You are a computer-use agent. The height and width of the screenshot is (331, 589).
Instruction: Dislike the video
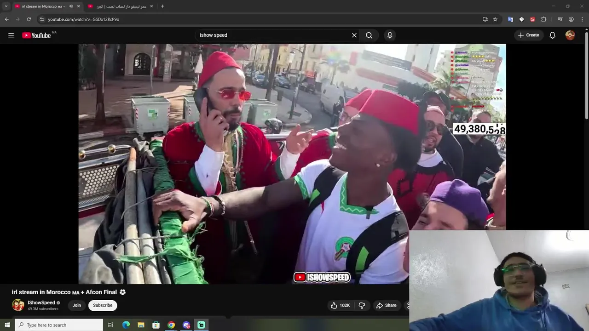(362, 305)
